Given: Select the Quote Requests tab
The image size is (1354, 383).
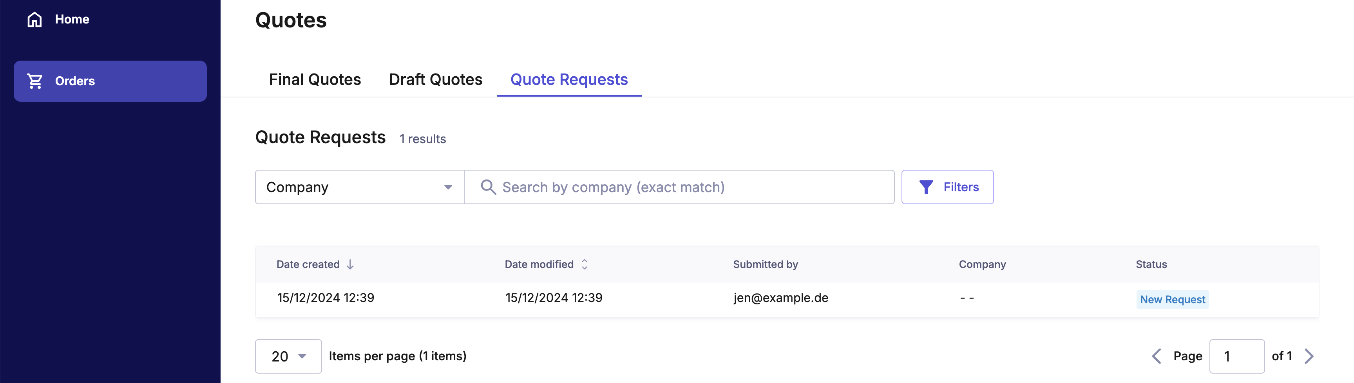Looking at the screenshot, I should [x=569, y=80].
